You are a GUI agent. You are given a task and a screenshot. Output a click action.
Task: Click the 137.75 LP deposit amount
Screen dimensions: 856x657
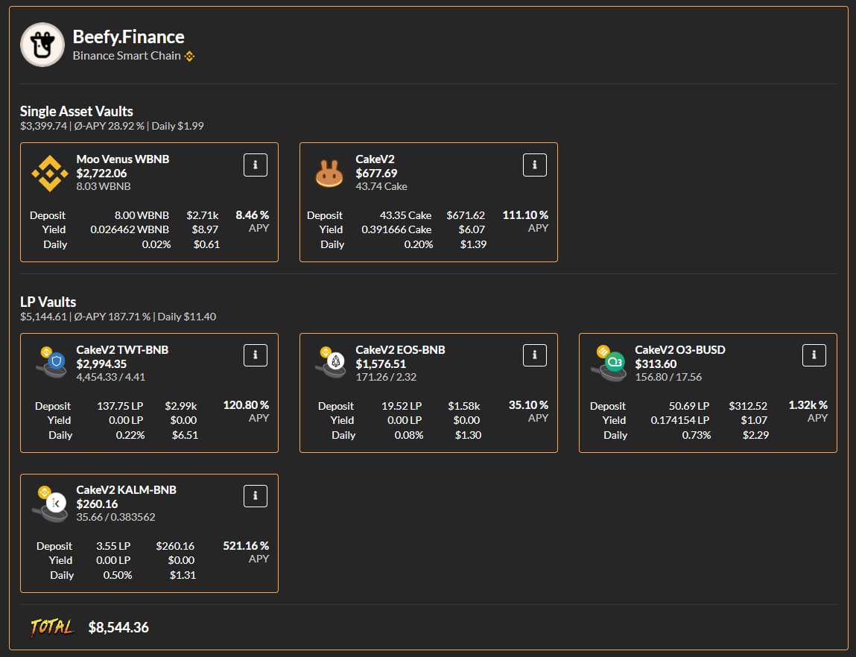[x=120, y=406]
